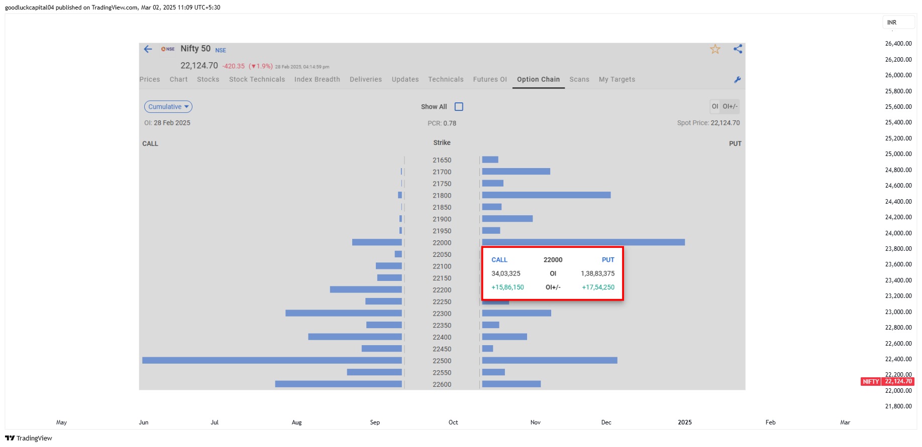922x447 pixels.
Task: Click strike price 22600
Action: coord(442,384)
